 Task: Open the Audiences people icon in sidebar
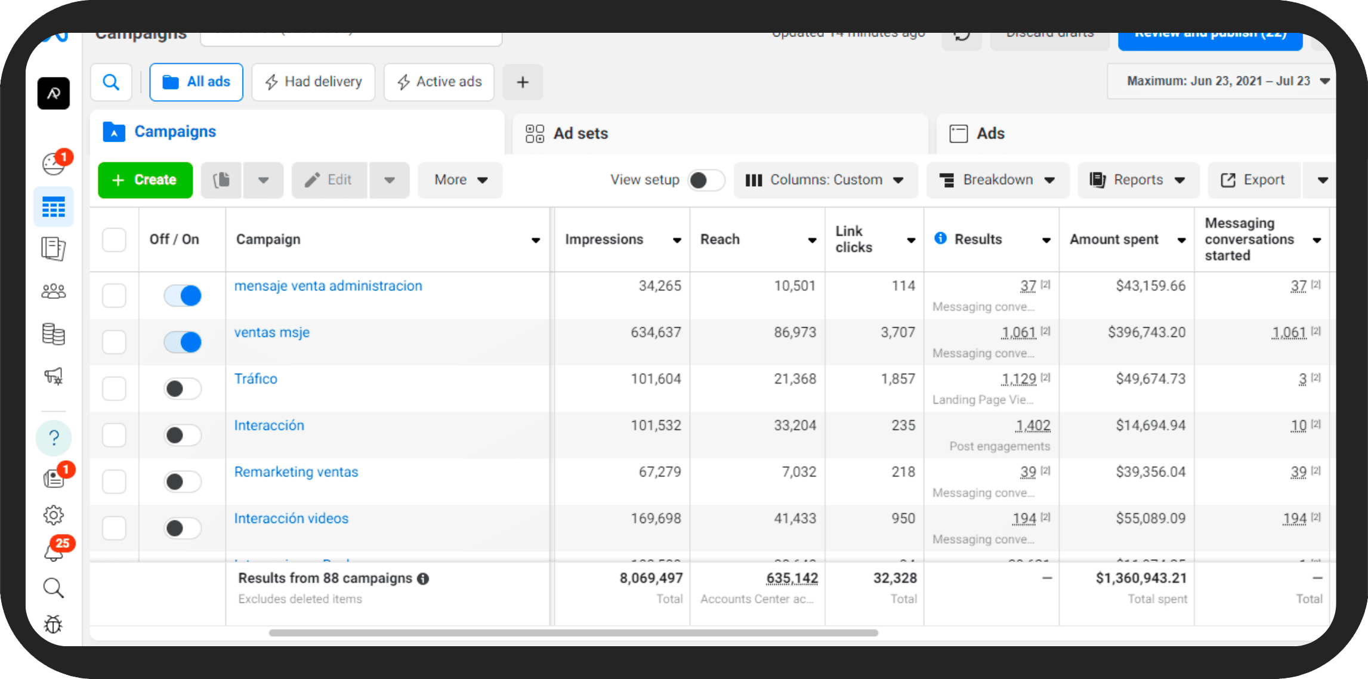click(x=54, y=291)
